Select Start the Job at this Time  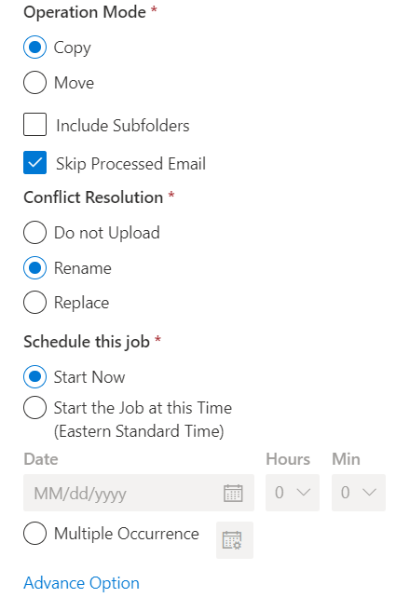[35, 407]
